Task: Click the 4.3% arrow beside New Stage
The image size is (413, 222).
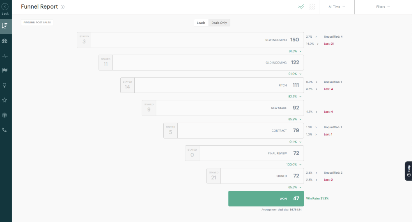Action: click(317, 112)
